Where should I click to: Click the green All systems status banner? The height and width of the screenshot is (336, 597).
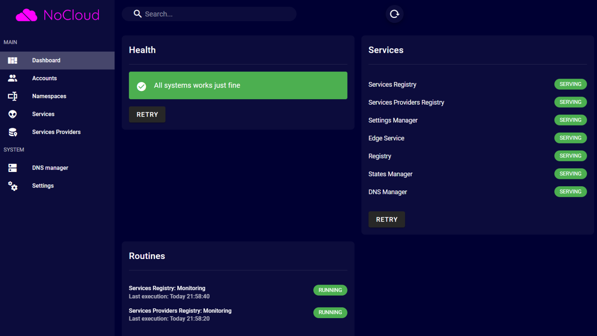coord(238,85)
